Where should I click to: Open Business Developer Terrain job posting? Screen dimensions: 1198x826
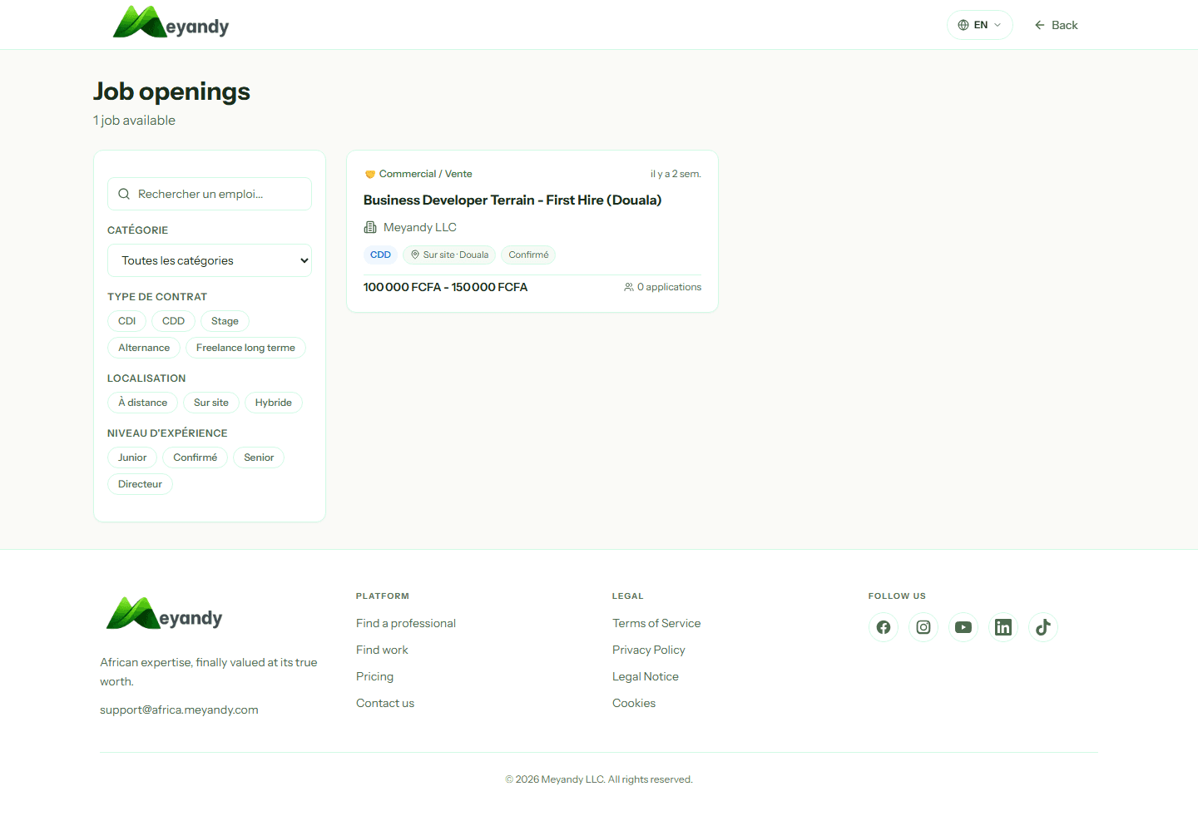click(512, 200)
